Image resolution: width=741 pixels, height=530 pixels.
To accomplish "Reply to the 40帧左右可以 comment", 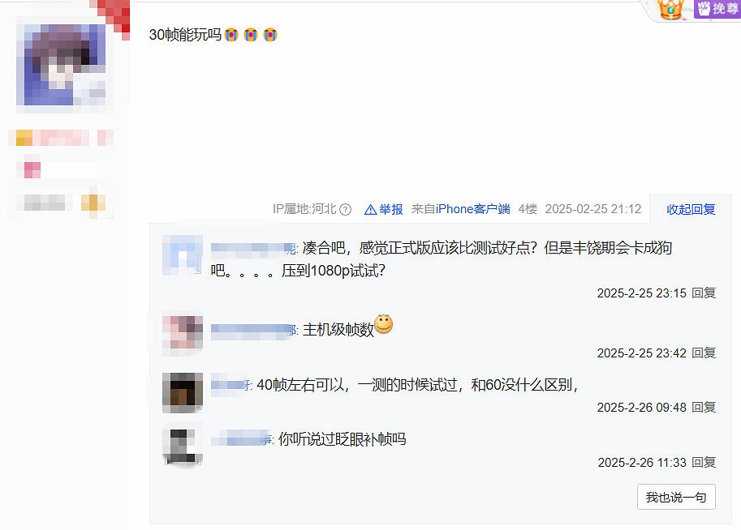I will 703,408.
